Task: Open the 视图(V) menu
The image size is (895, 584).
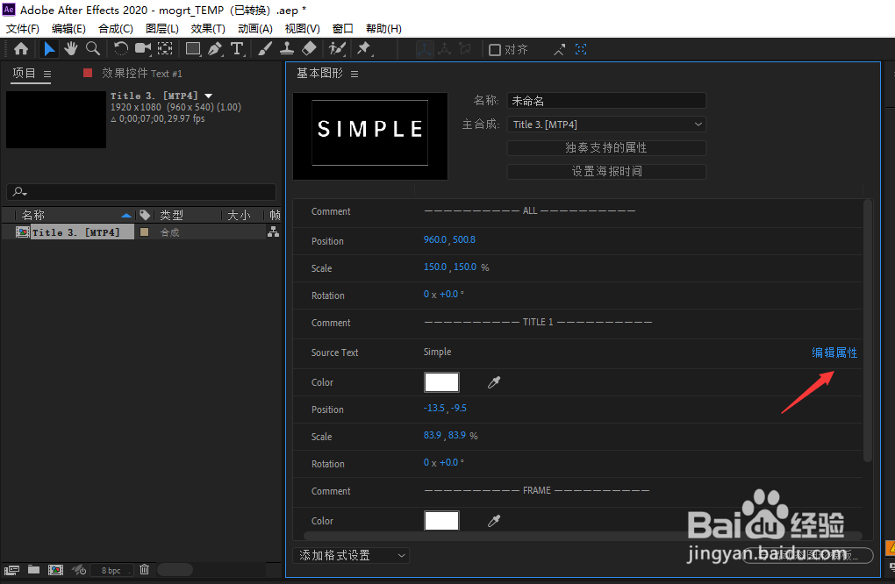Action: point(302,29)
